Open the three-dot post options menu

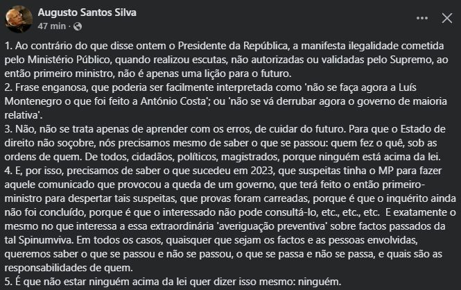[422, 18]
